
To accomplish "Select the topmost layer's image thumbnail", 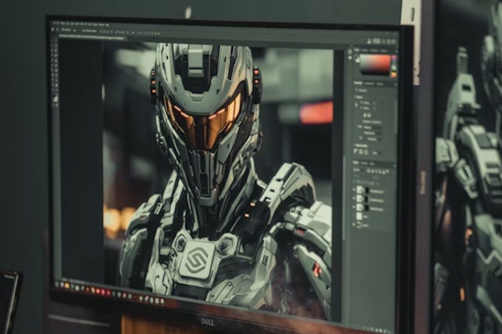I will pos(360,189).
